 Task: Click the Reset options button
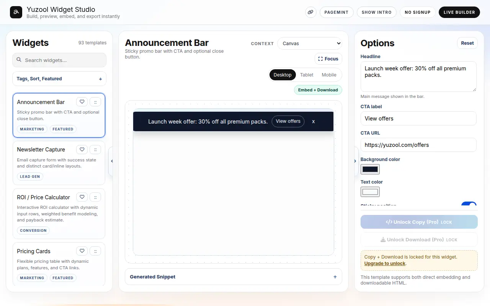467,43
